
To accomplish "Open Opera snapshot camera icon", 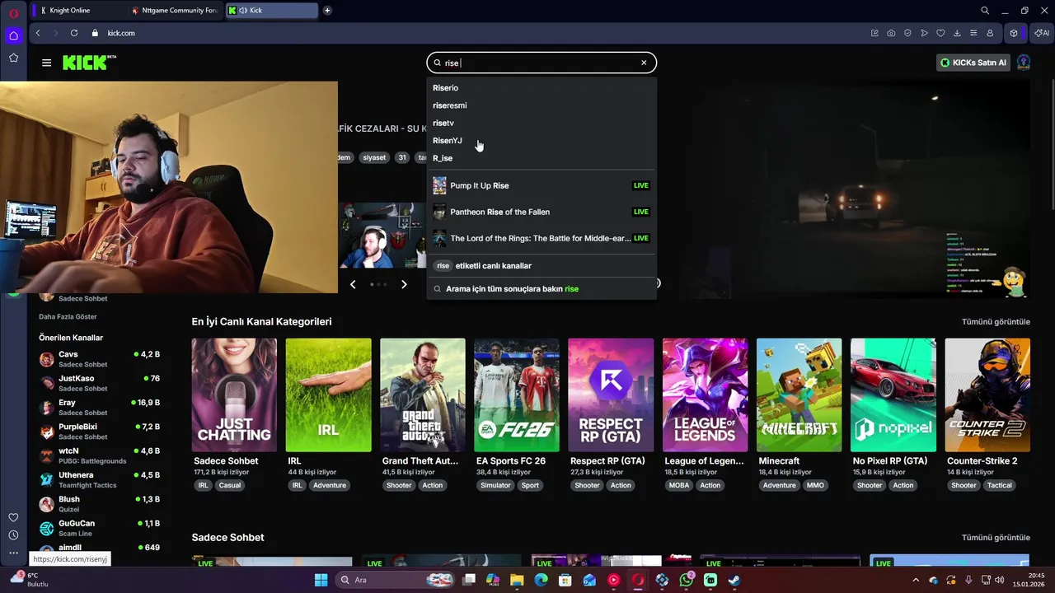I will click(x=891, y=33).
